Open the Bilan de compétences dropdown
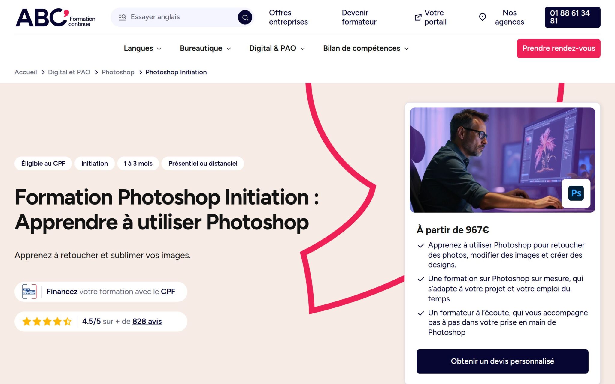Viewport: 615px width, 384px height. point(366,48)
